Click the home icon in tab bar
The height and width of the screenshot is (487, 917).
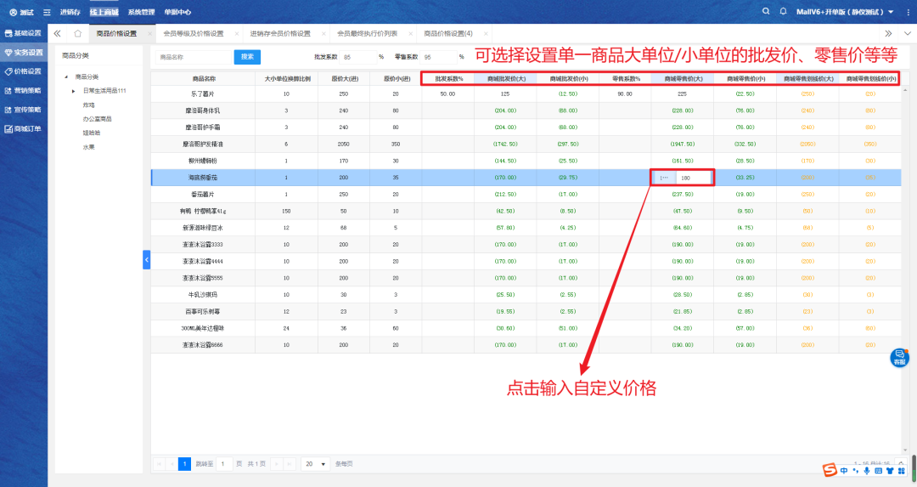[x=77, y=34]
